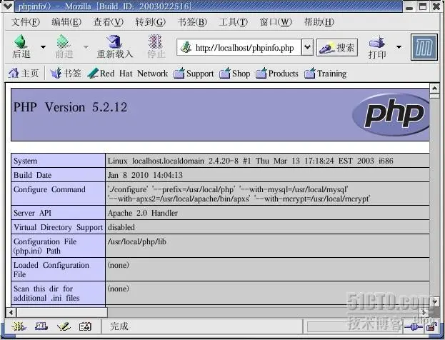Click the Address Book icon in status bar
Image resolution: width=445 pixels, height=340 pixels.
[85, 326]
